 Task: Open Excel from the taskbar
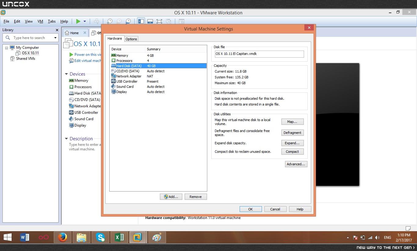pyautogui.click(x=119, y=237)
